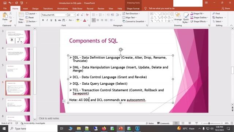This screenshot has width=234, height=132.
Task: Open Task View on the taskbar
Action: click(61, 129)
